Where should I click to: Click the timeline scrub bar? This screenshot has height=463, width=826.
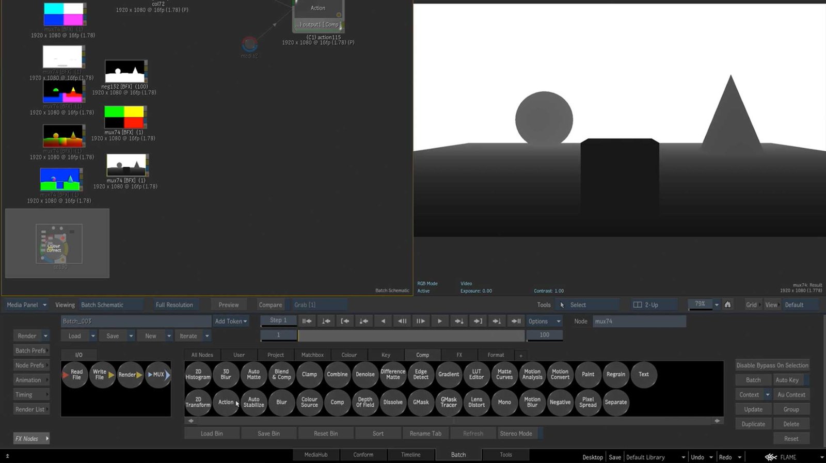tap(411, 336)
